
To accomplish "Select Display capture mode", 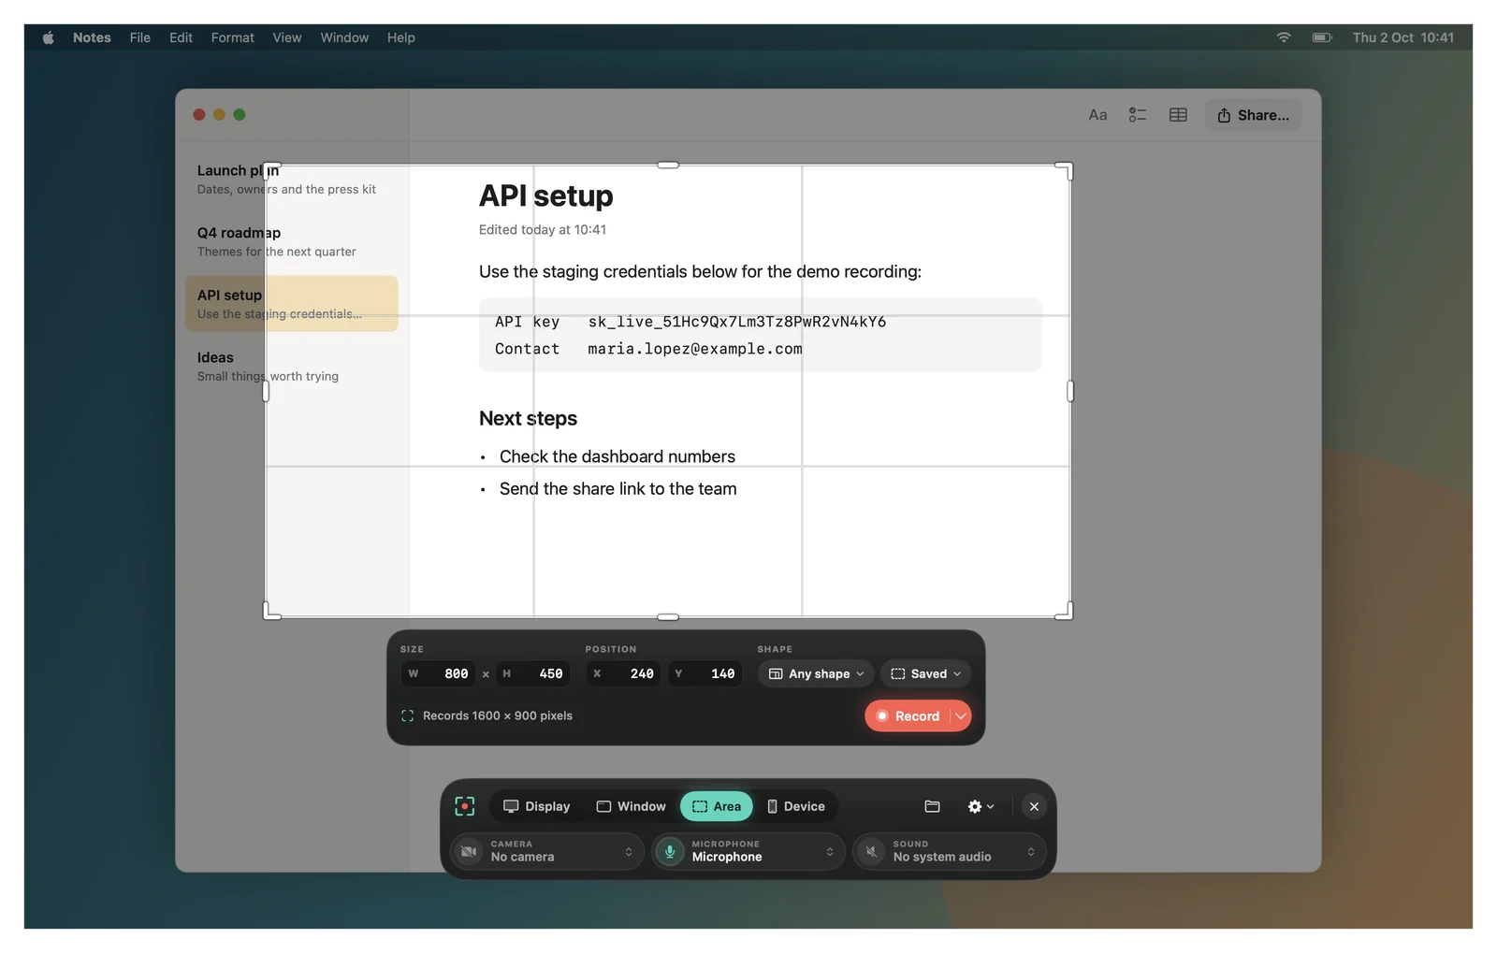I will tap(537, 806).
